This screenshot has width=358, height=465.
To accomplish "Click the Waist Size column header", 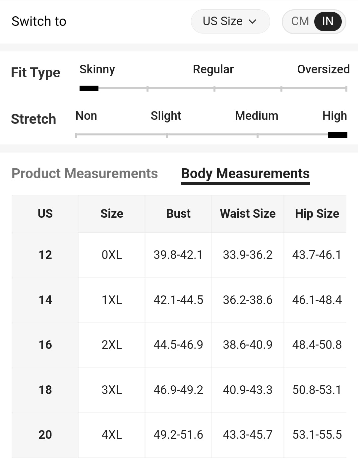I will [248, 213].
